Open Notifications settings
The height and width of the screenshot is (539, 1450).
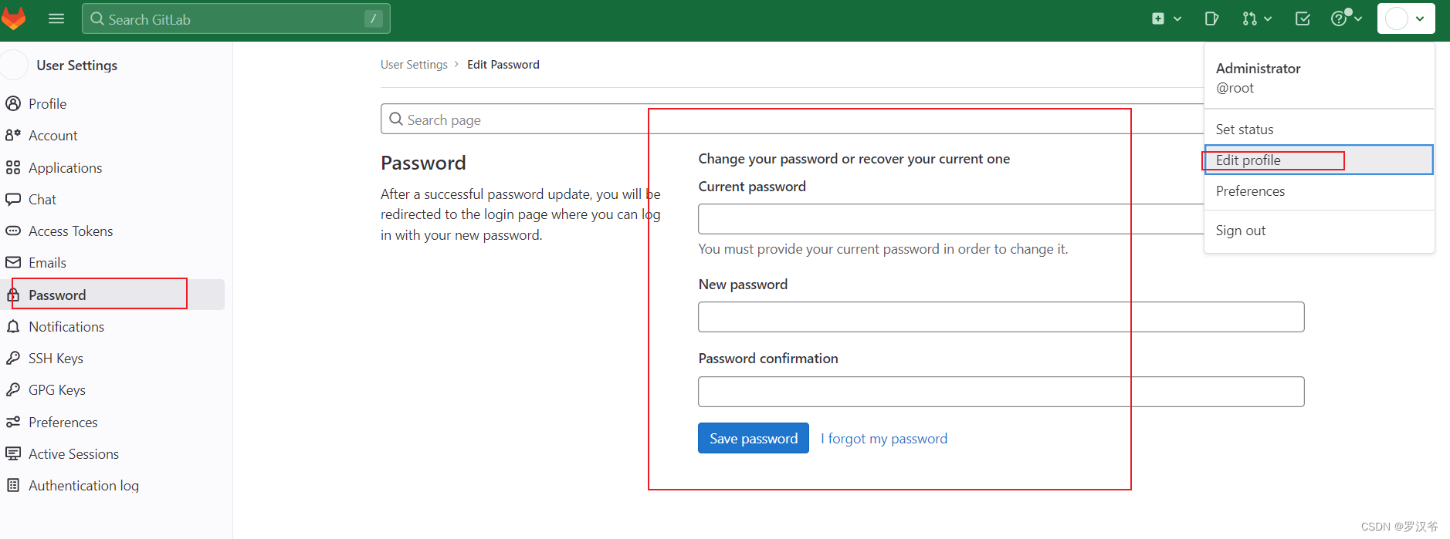point(66,326)
